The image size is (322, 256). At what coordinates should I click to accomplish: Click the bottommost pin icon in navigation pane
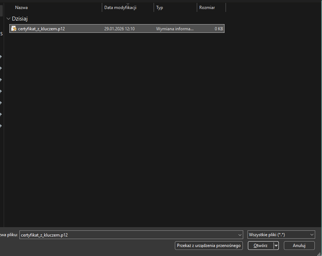pos(1,126)
